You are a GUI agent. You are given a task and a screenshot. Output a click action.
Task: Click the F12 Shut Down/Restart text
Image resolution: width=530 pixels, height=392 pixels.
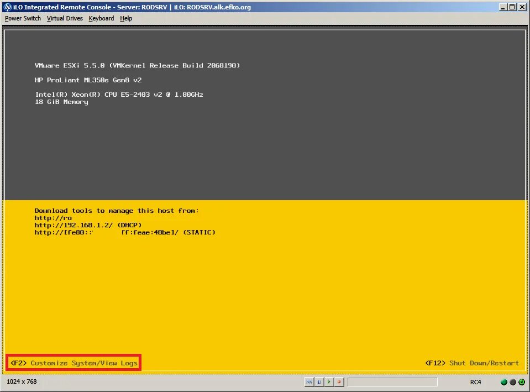472,363
